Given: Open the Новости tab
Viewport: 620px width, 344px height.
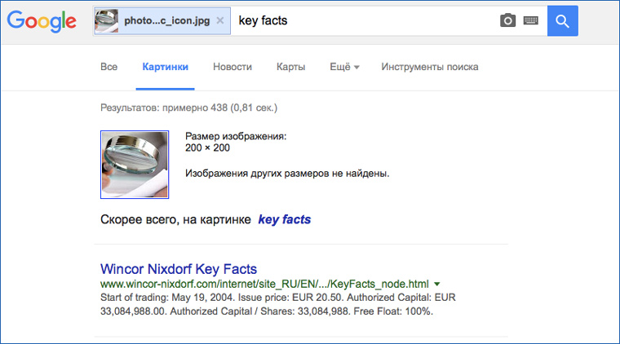Looking at the screenshot, I should (x=232, y=67).
